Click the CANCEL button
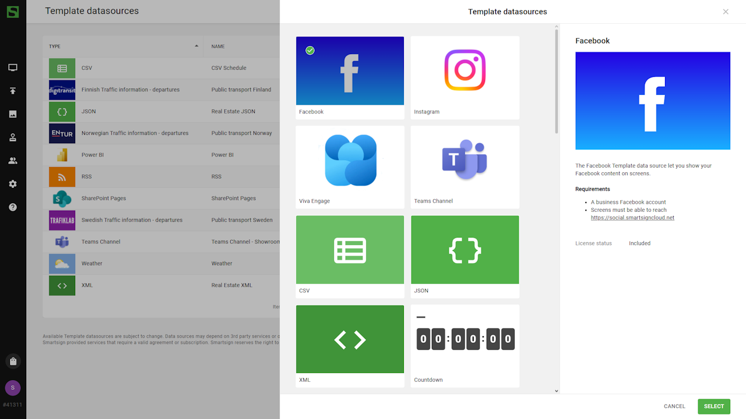This screenshot has height=419, width=746. tap(674, 406)
